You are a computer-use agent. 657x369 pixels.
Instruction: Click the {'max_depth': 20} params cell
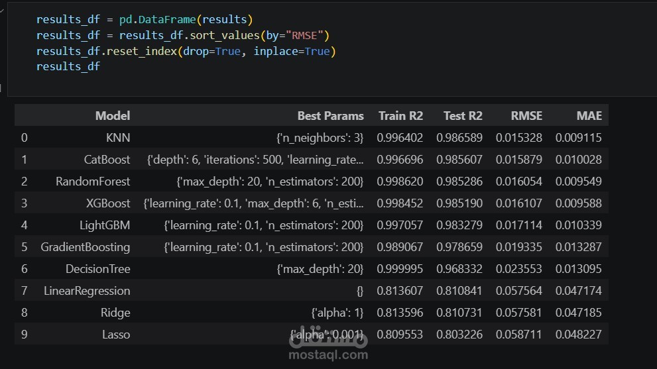click(x=320, y=269)
